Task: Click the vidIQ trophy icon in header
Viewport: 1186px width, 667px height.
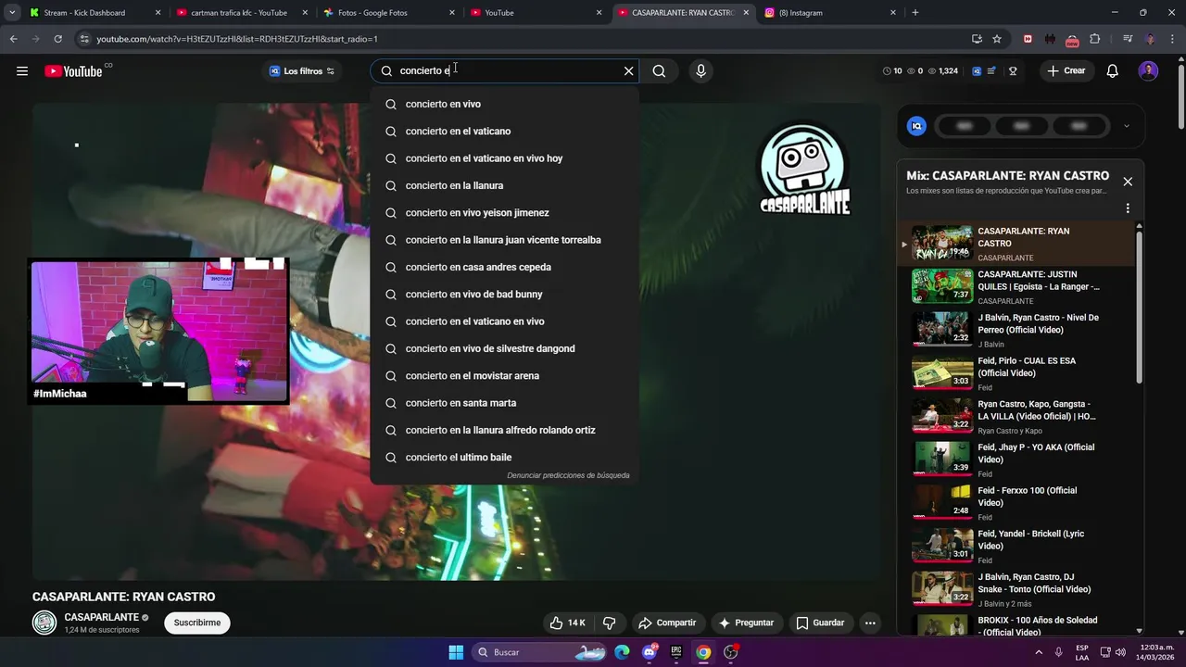Action: click(x=1013, y=71)
